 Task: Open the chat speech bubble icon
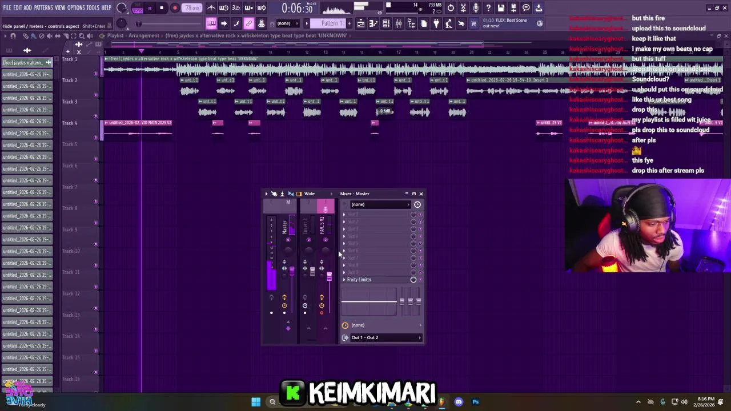point(526,8)
